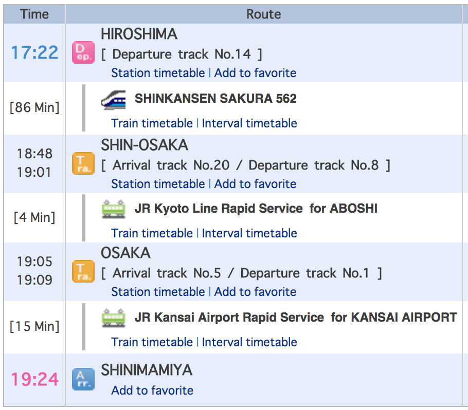Click the green train icon for Kyoto Line
Image resolution: width=468 pixels, height=410 pixels.
coord(113,209)
